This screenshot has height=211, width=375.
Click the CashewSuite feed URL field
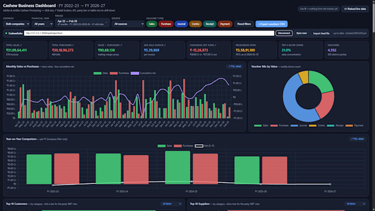pos(149,33)
